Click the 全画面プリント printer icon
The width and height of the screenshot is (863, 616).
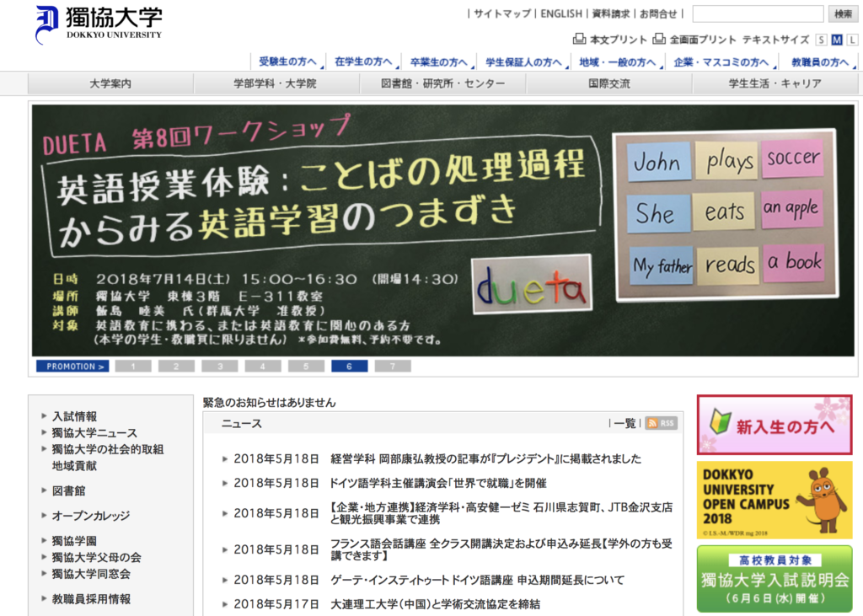(x=659, y=39)
